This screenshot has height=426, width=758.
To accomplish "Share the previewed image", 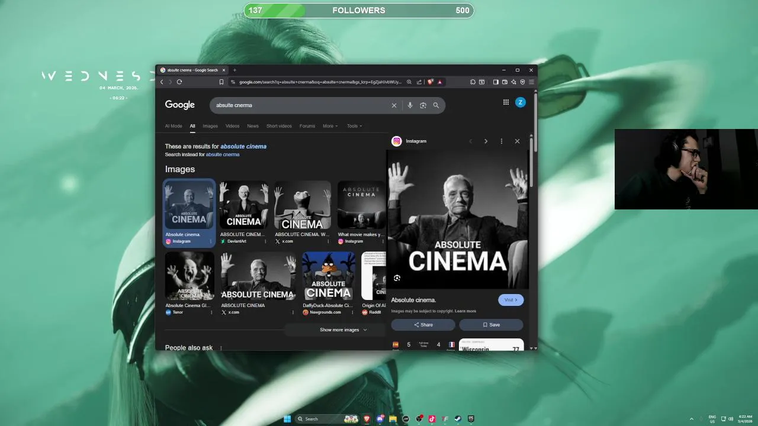I will (x=423, y=325).
